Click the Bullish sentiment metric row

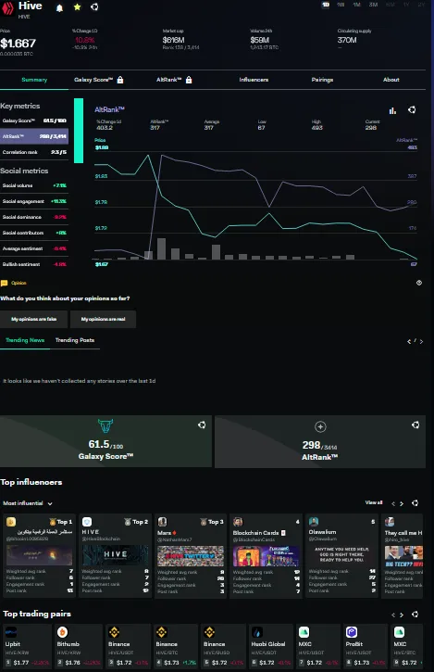coord(34,264)
